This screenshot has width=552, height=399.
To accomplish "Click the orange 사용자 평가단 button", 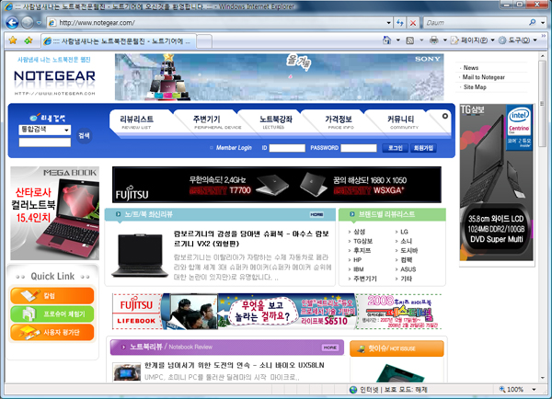I will 52,332.
